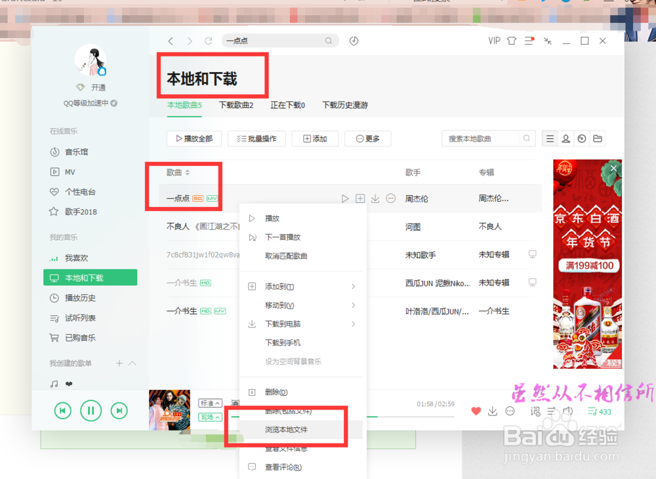Image resolution: width=656 pixels, height=479 pixels.
Task: Close the advertisement banner
Action: [x=613, y=168]
